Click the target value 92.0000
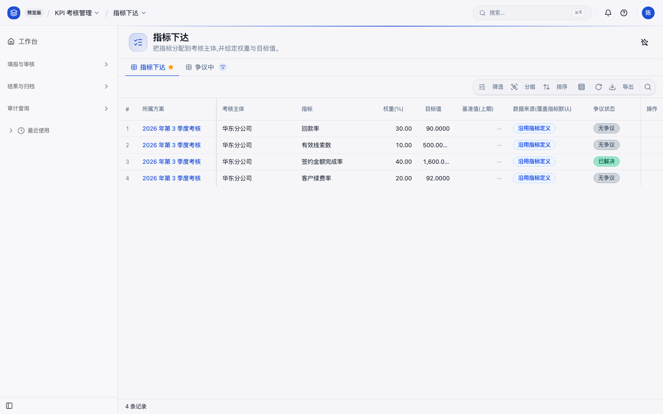 click(x=438, y=178)
